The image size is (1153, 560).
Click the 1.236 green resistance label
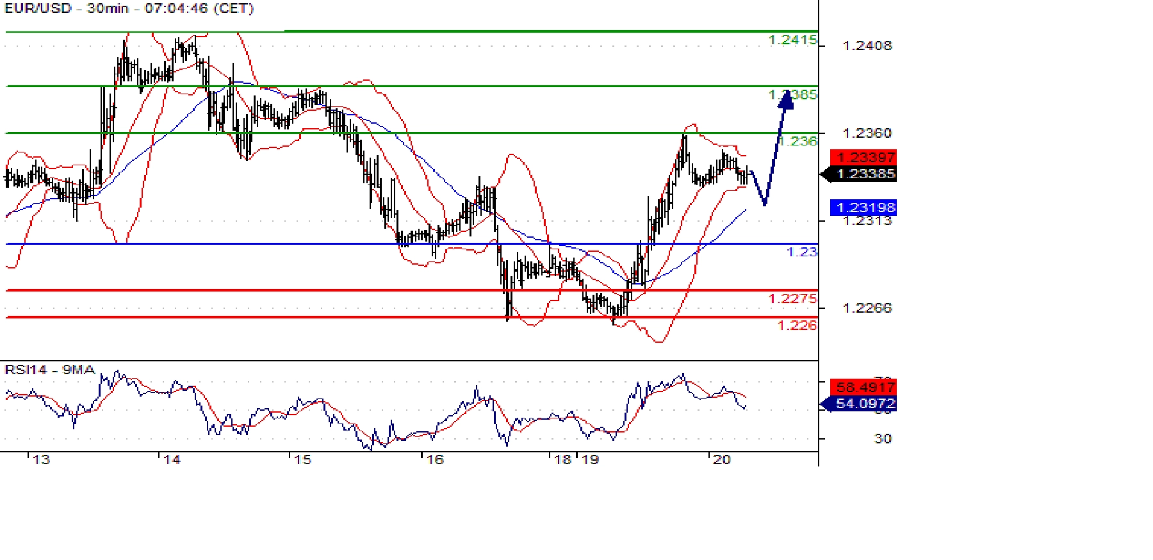coord(801,141)
